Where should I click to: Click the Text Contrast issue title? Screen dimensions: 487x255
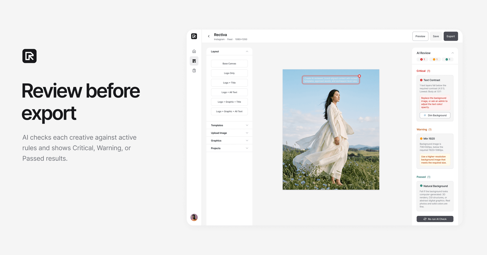(432, 80)
